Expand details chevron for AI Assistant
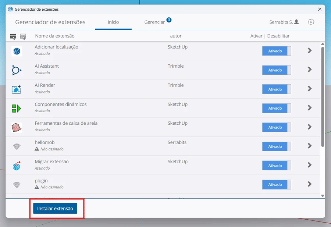Image resolution: width=331 pixels, height=227 pixels. point(309,70)
